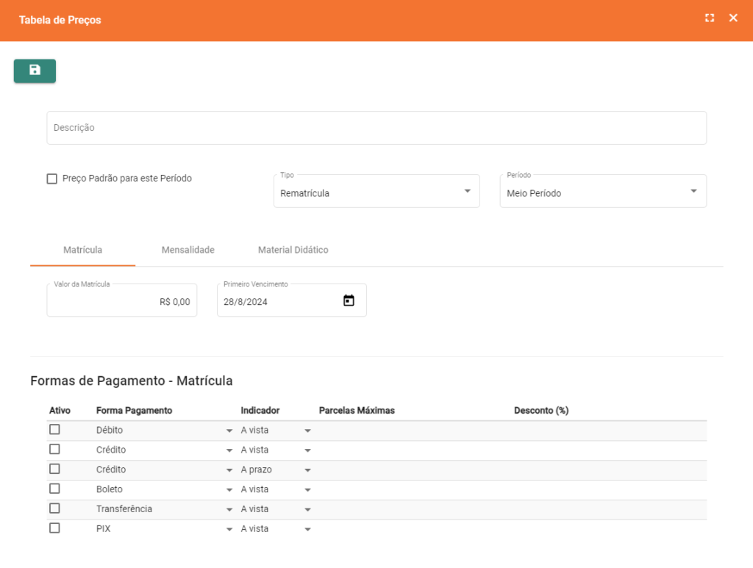Image resolution: width=753 pixels, height=568 pixels.
Task: Expand the Indicador dropdown in Débito row
Action: [307, 431]
